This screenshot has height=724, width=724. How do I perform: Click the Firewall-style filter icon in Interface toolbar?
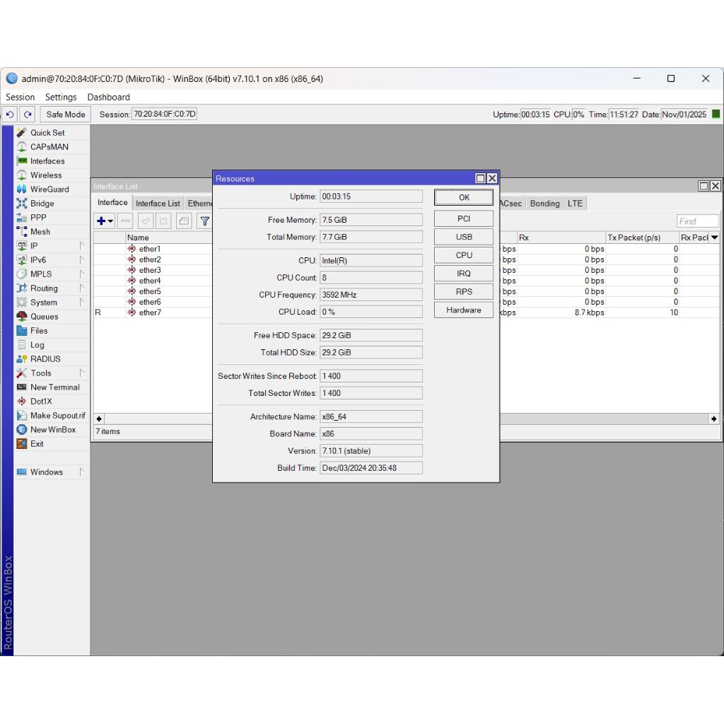[204, 221]
